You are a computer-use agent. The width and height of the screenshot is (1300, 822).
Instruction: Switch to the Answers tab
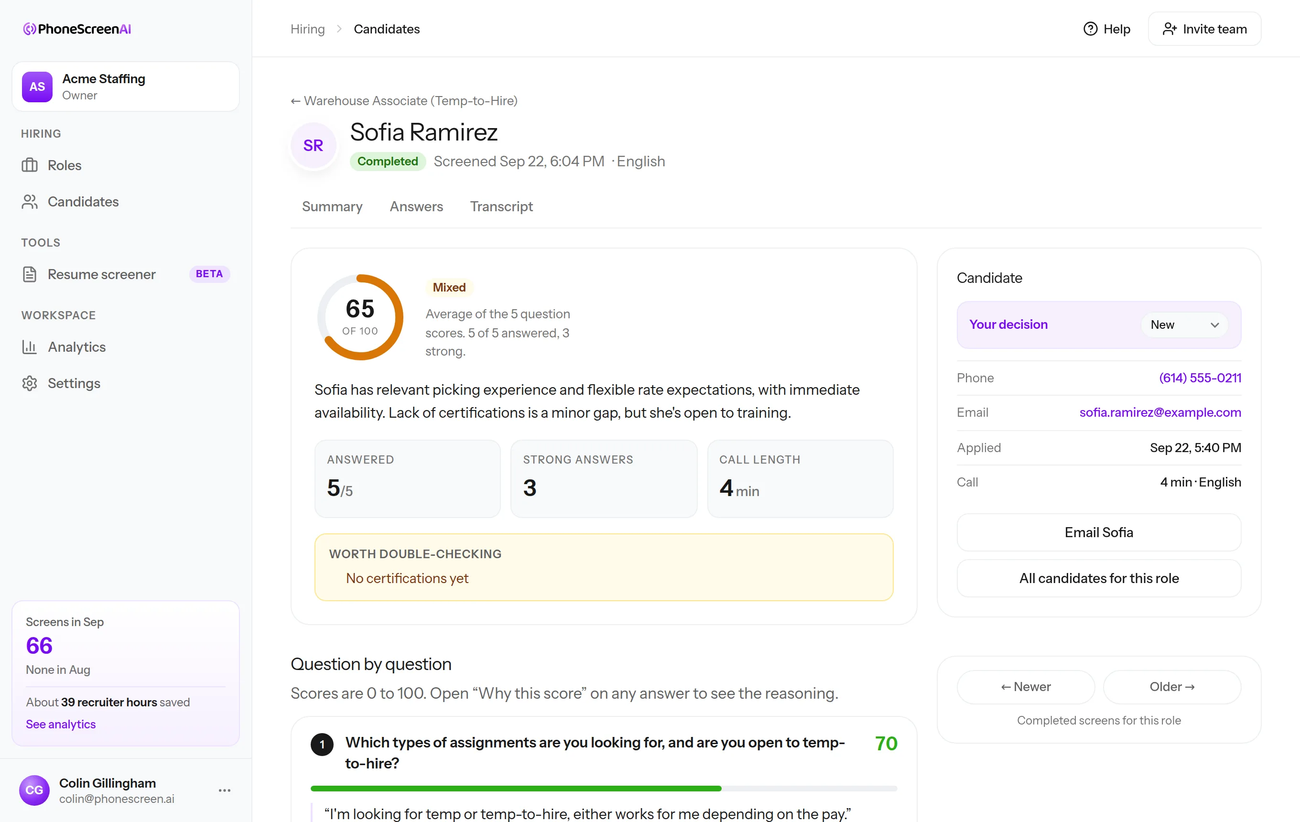pyautogui.click(x=416, y=207)
